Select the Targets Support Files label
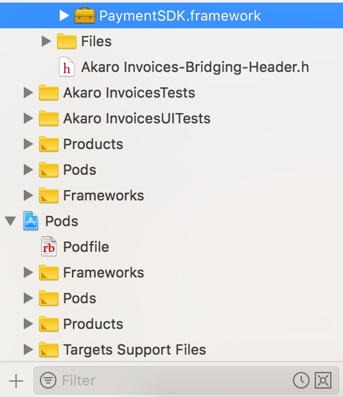This screenshot has height=397, width=343. pyautogui.click(x=135, y=350)
